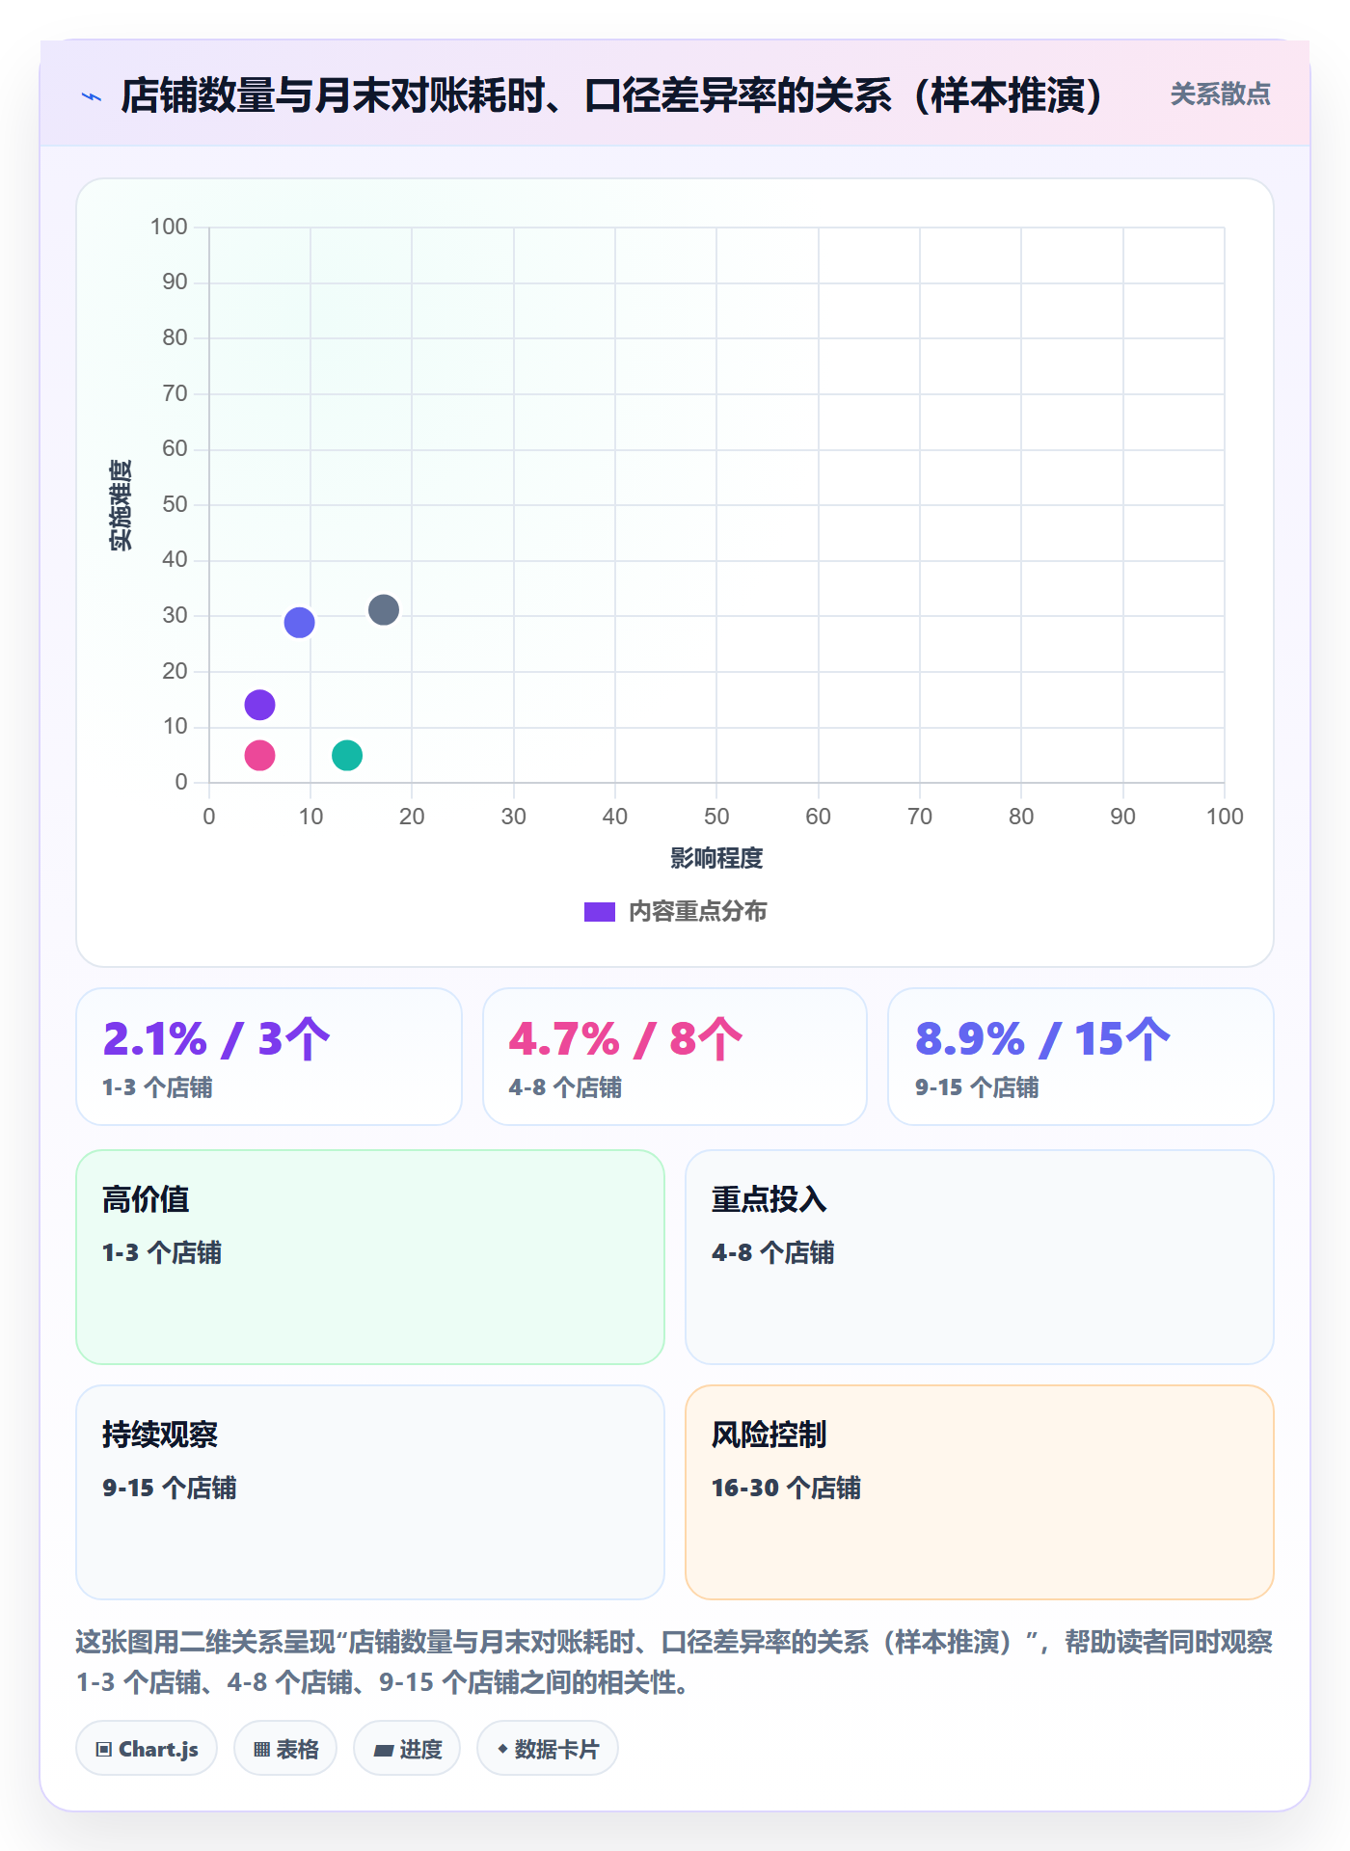Click the pink scatter data point
This screenshot has height=1851, width=1350.
pos(259,755)
